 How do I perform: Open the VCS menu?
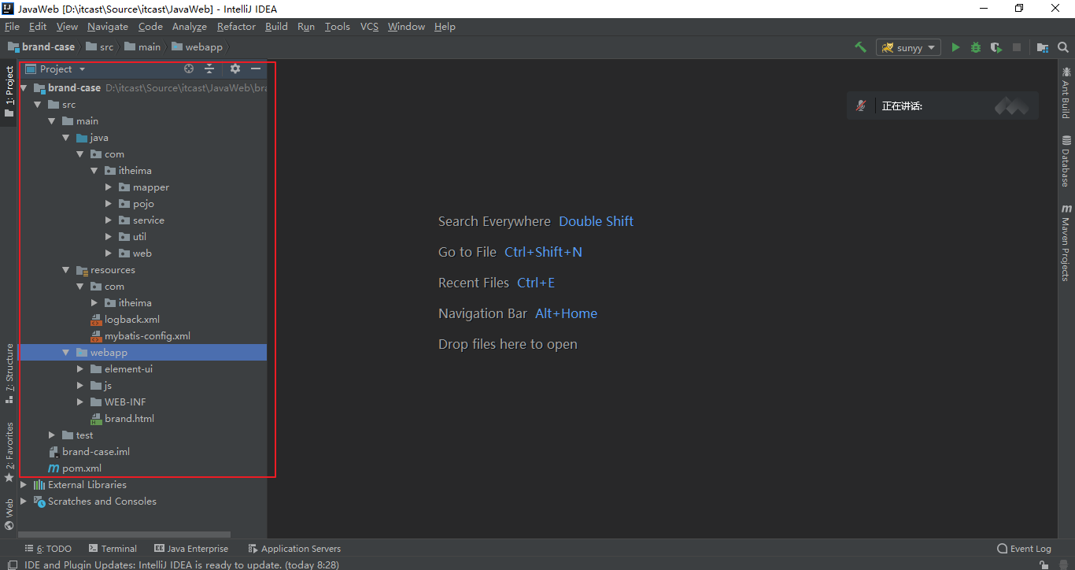click(x=369, y=27)
